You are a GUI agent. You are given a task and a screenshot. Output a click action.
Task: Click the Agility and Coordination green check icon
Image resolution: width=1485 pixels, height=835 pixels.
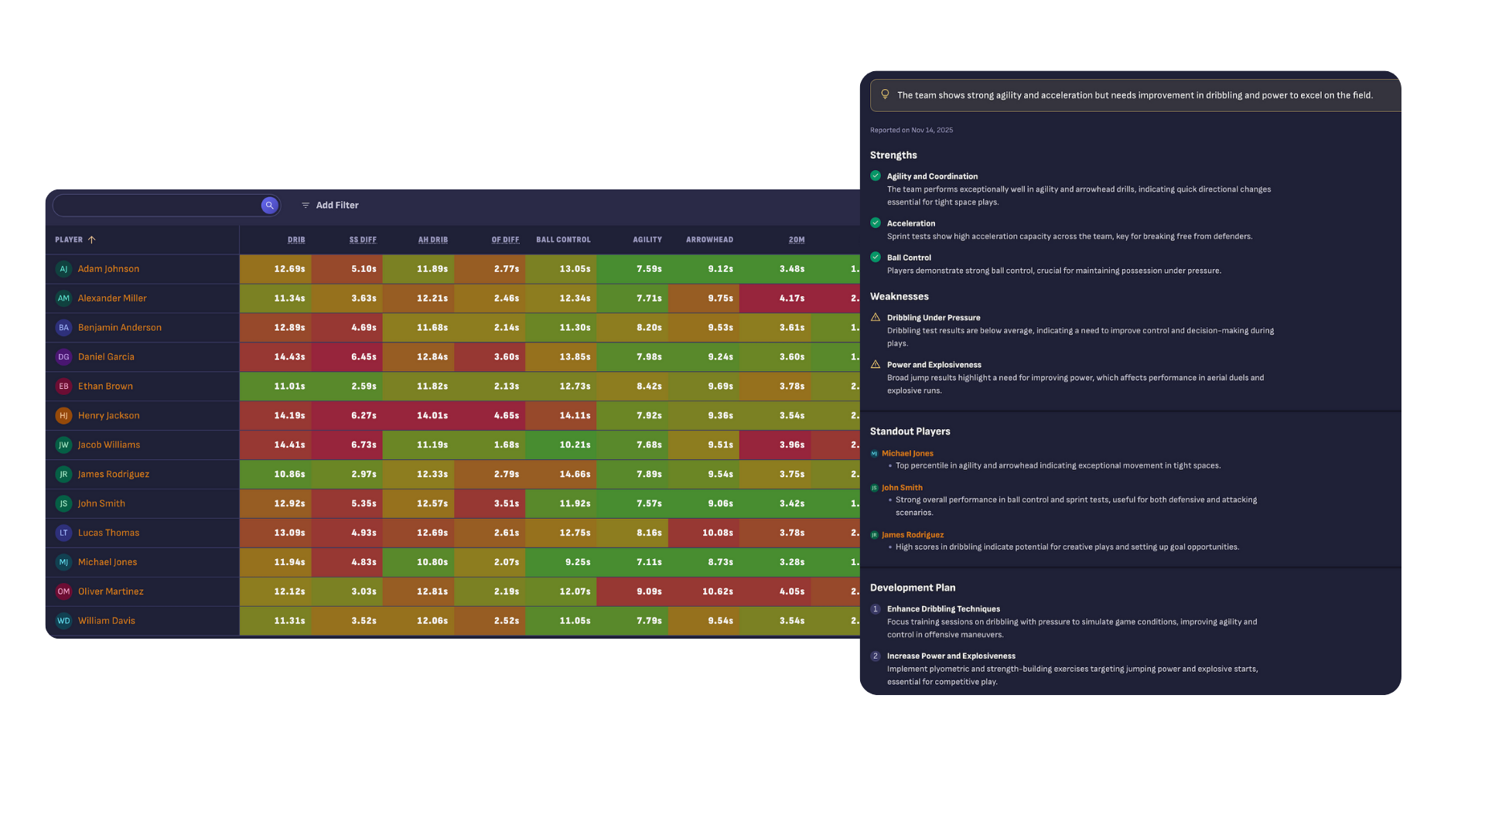pos(876,176)
